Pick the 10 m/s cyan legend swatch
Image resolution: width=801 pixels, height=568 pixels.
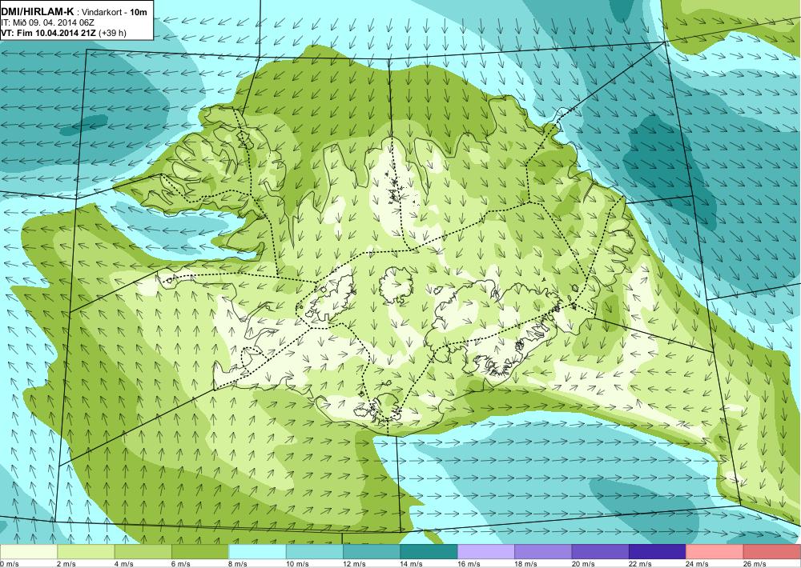(315, 552)
